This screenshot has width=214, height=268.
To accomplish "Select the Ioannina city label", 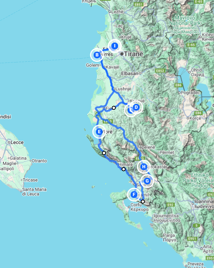I will coord(204,201).
